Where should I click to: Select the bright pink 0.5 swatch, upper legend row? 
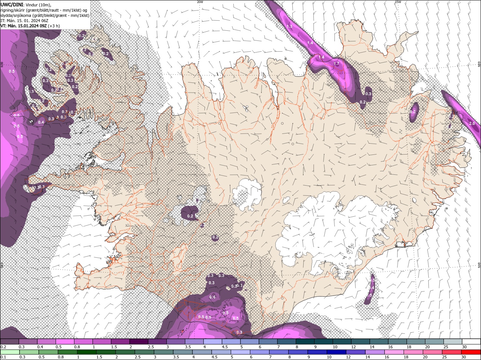click(x=65, y=342)
